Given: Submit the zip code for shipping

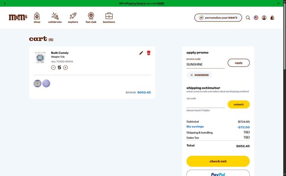Looking at the screenshot, I should pos(239,104).
